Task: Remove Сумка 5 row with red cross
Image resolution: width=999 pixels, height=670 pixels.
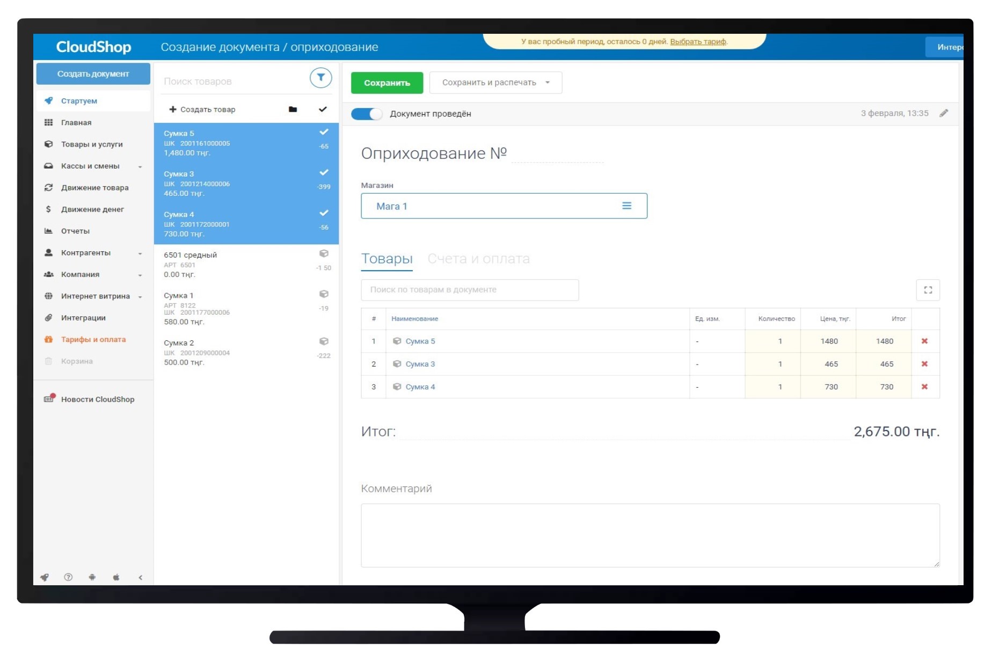Action: click(924, 341)
